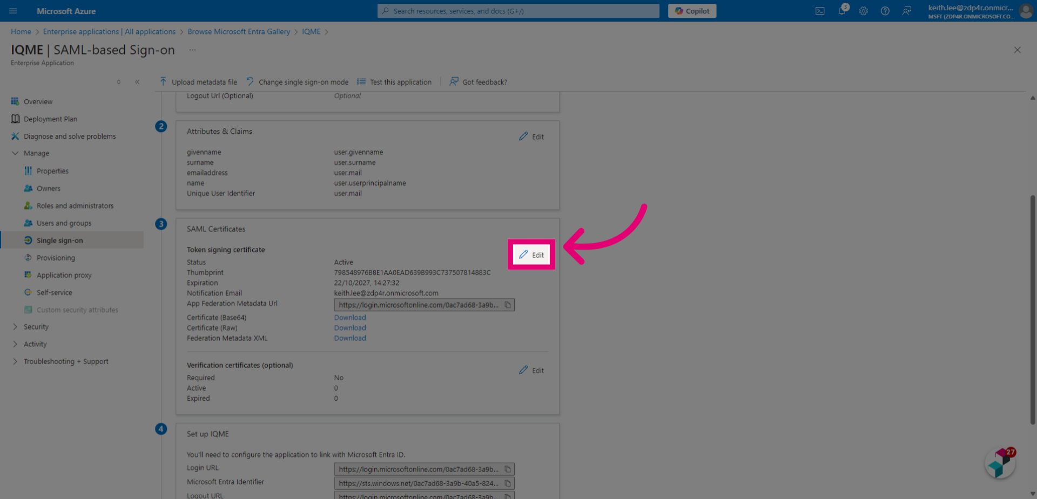Click the help question mark icon
Viewport: 1037px width, 499px height.
click(x=885, y=11)
